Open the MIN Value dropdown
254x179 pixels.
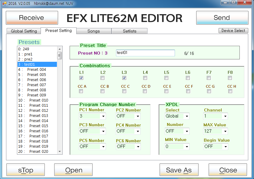177,146
